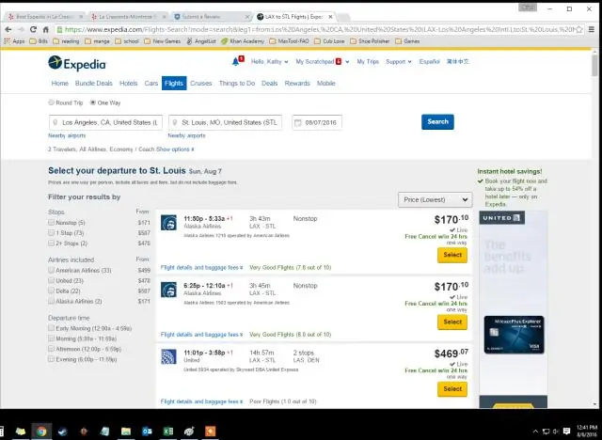Open the Khan Academy bookmark
This screenshot has width=602, height=440.
pos(243,41)
